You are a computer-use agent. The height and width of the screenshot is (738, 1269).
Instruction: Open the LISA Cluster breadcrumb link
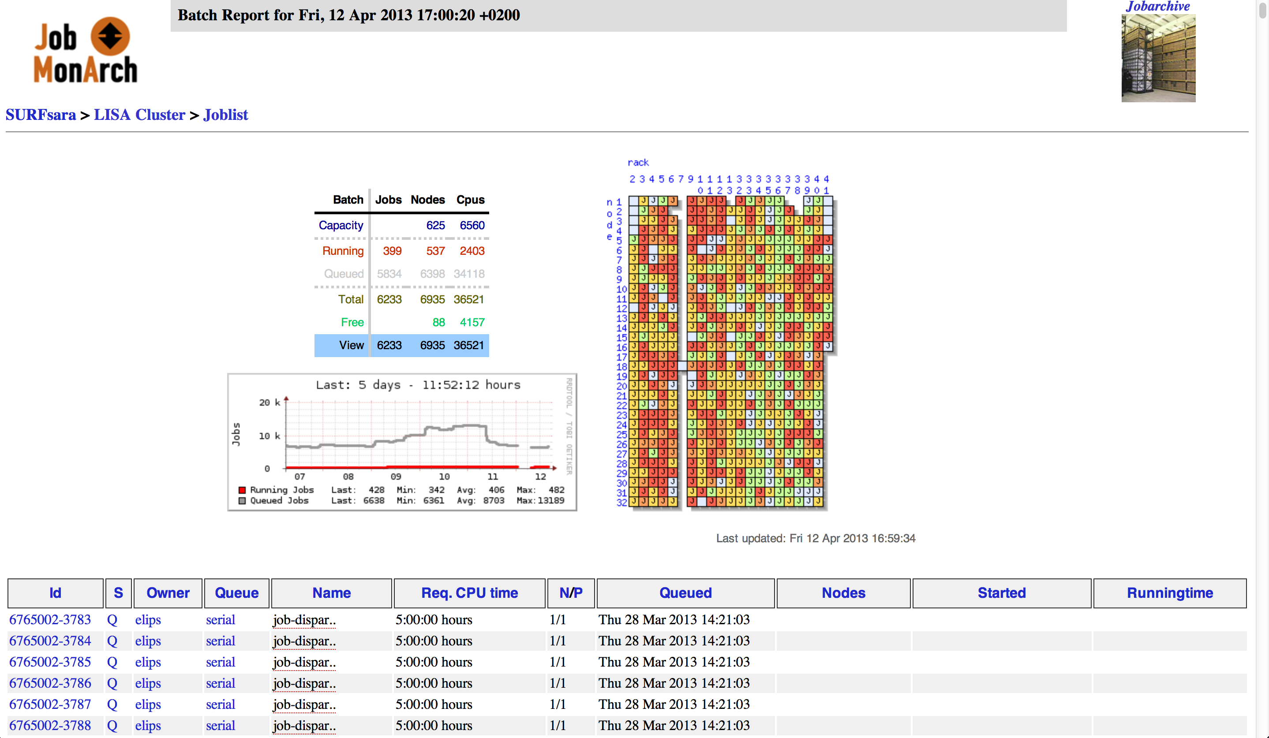coord(139,115)
